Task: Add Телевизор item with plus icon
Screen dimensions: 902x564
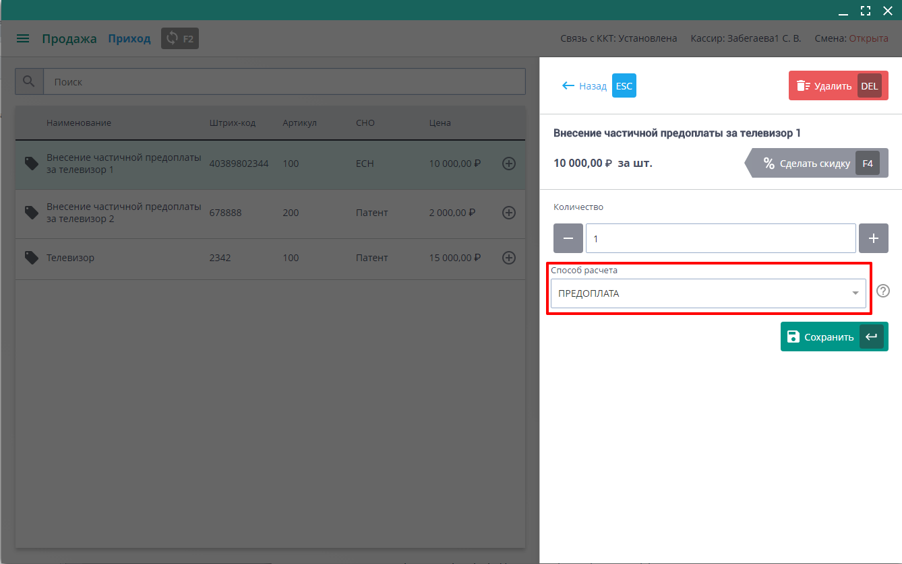Action: [x=509, y=258]
